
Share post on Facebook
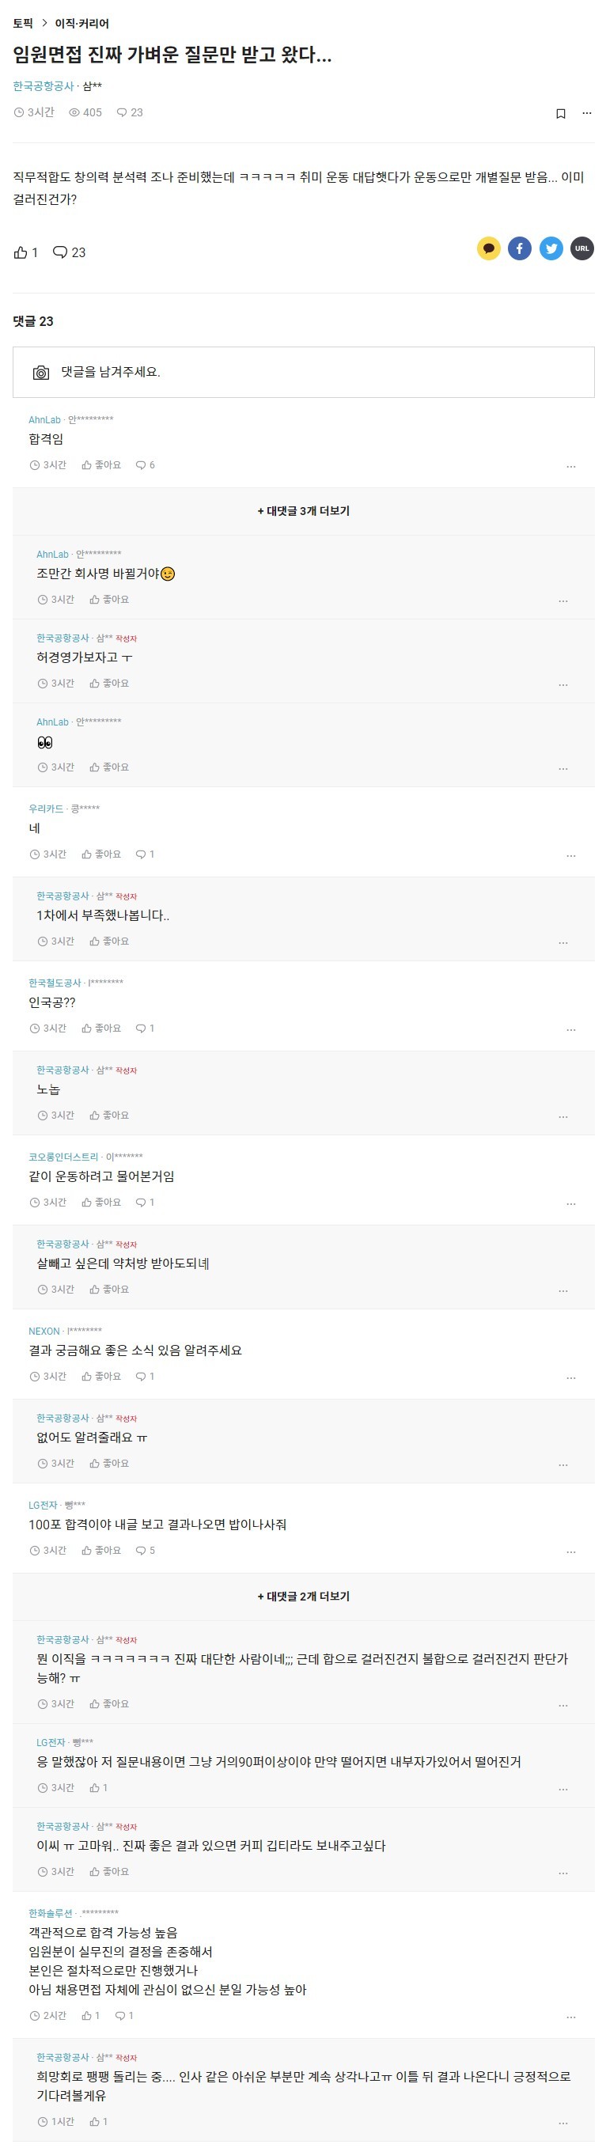[x=519, y=248]
